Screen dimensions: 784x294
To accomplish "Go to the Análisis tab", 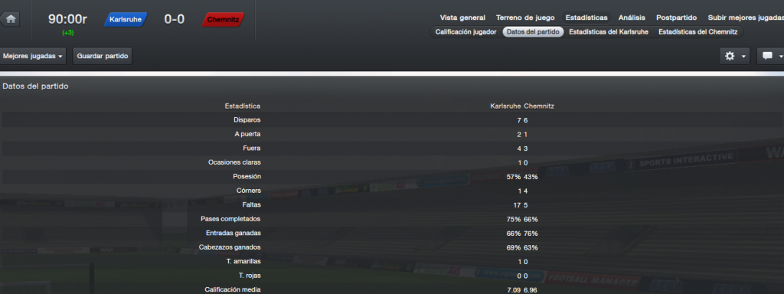I will click(x=632, y=18).
